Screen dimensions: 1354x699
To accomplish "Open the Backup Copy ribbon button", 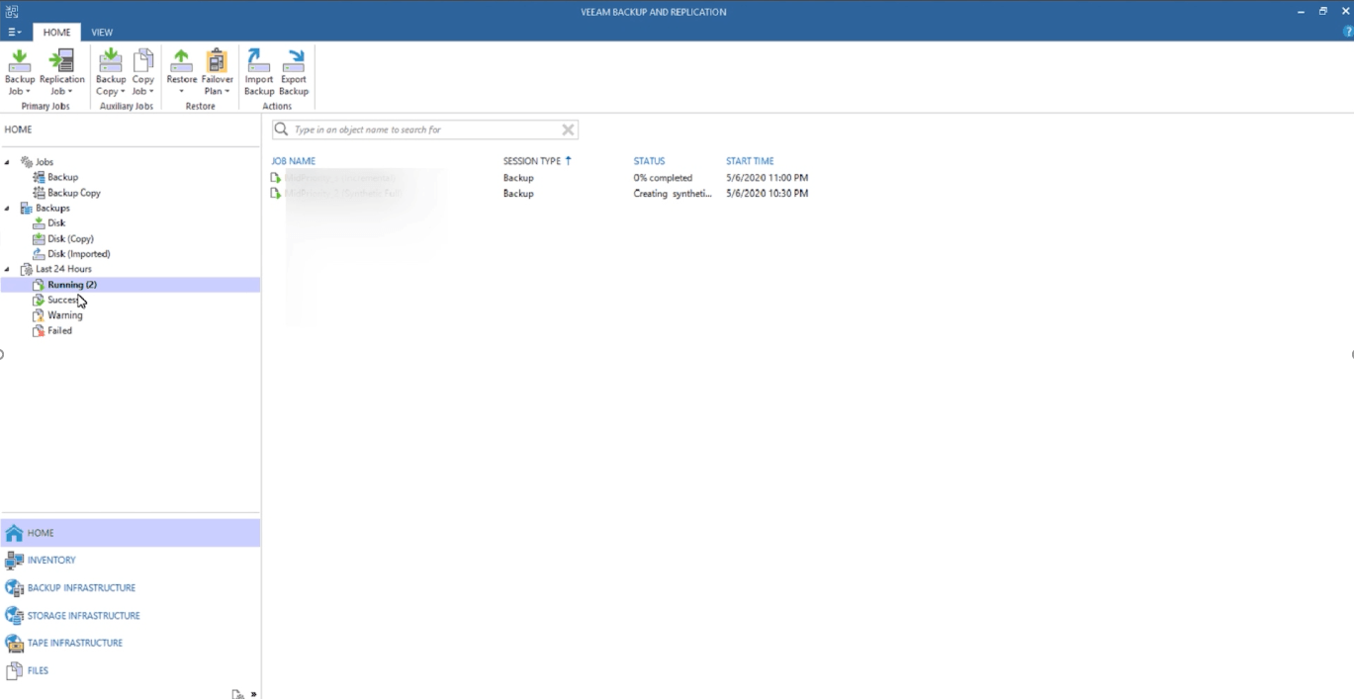I will point(111,72).
